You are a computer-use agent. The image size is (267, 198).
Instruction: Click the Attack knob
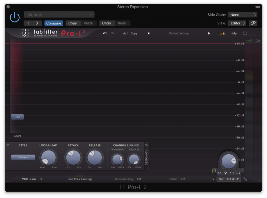pos(73,158)
